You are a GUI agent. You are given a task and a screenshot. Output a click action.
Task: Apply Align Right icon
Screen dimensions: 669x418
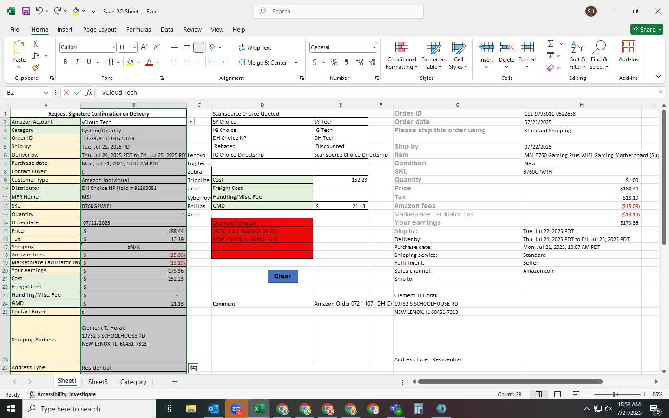[198, 62]
